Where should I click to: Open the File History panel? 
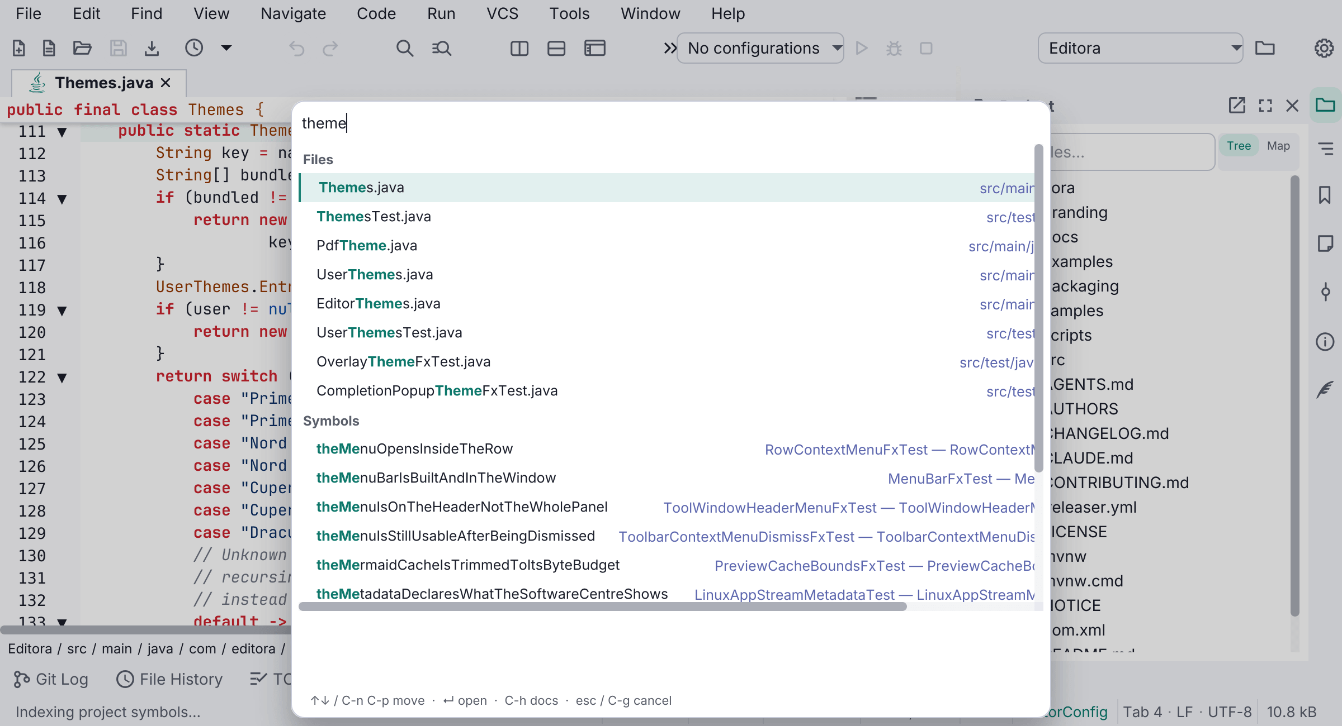click(x=169, y=679)
